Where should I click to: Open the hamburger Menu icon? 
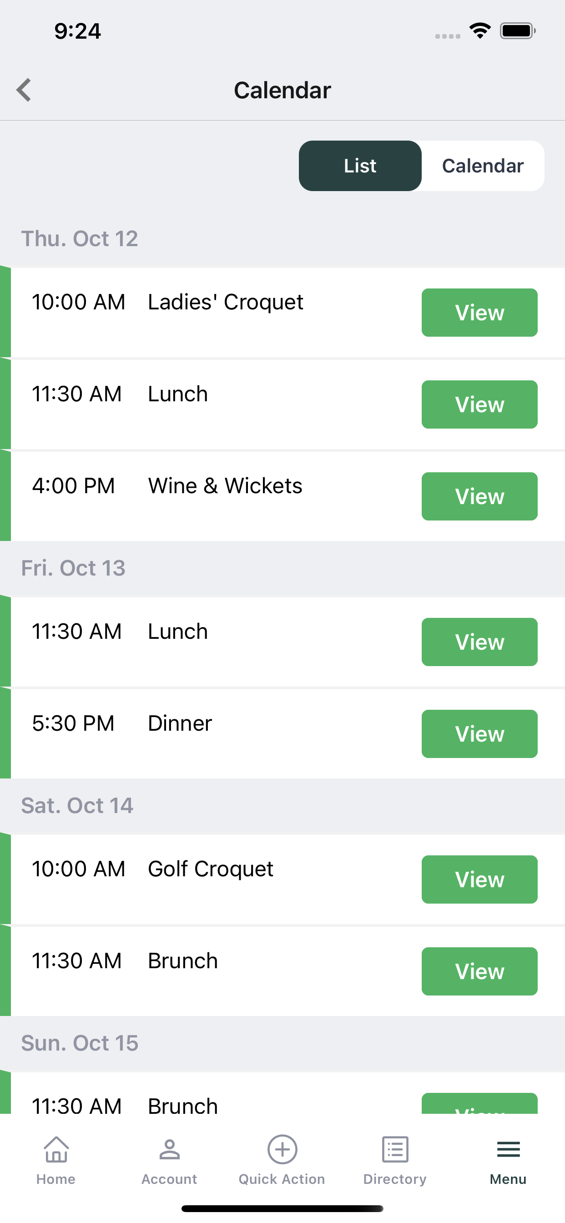tap(509, 1149)
